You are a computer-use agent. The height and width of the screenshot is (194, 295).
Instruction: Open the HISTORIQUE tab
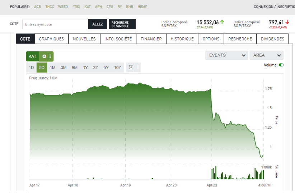tap(182, 39)
